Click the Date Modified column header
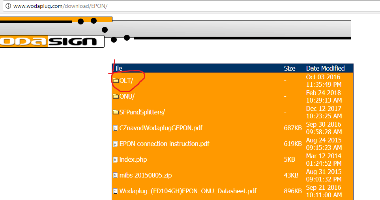The height and width of the screenshot is (200, 380). coord(325,68)
